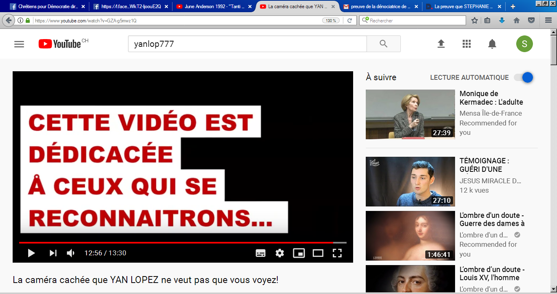The image size is (557, 294).
Task: Mute the video volume
Action: click(x=71, y=253)
